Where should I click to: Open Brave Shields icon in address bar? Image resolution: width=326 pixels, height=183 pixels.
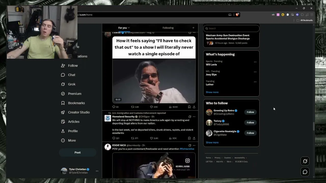pos(237,15)
